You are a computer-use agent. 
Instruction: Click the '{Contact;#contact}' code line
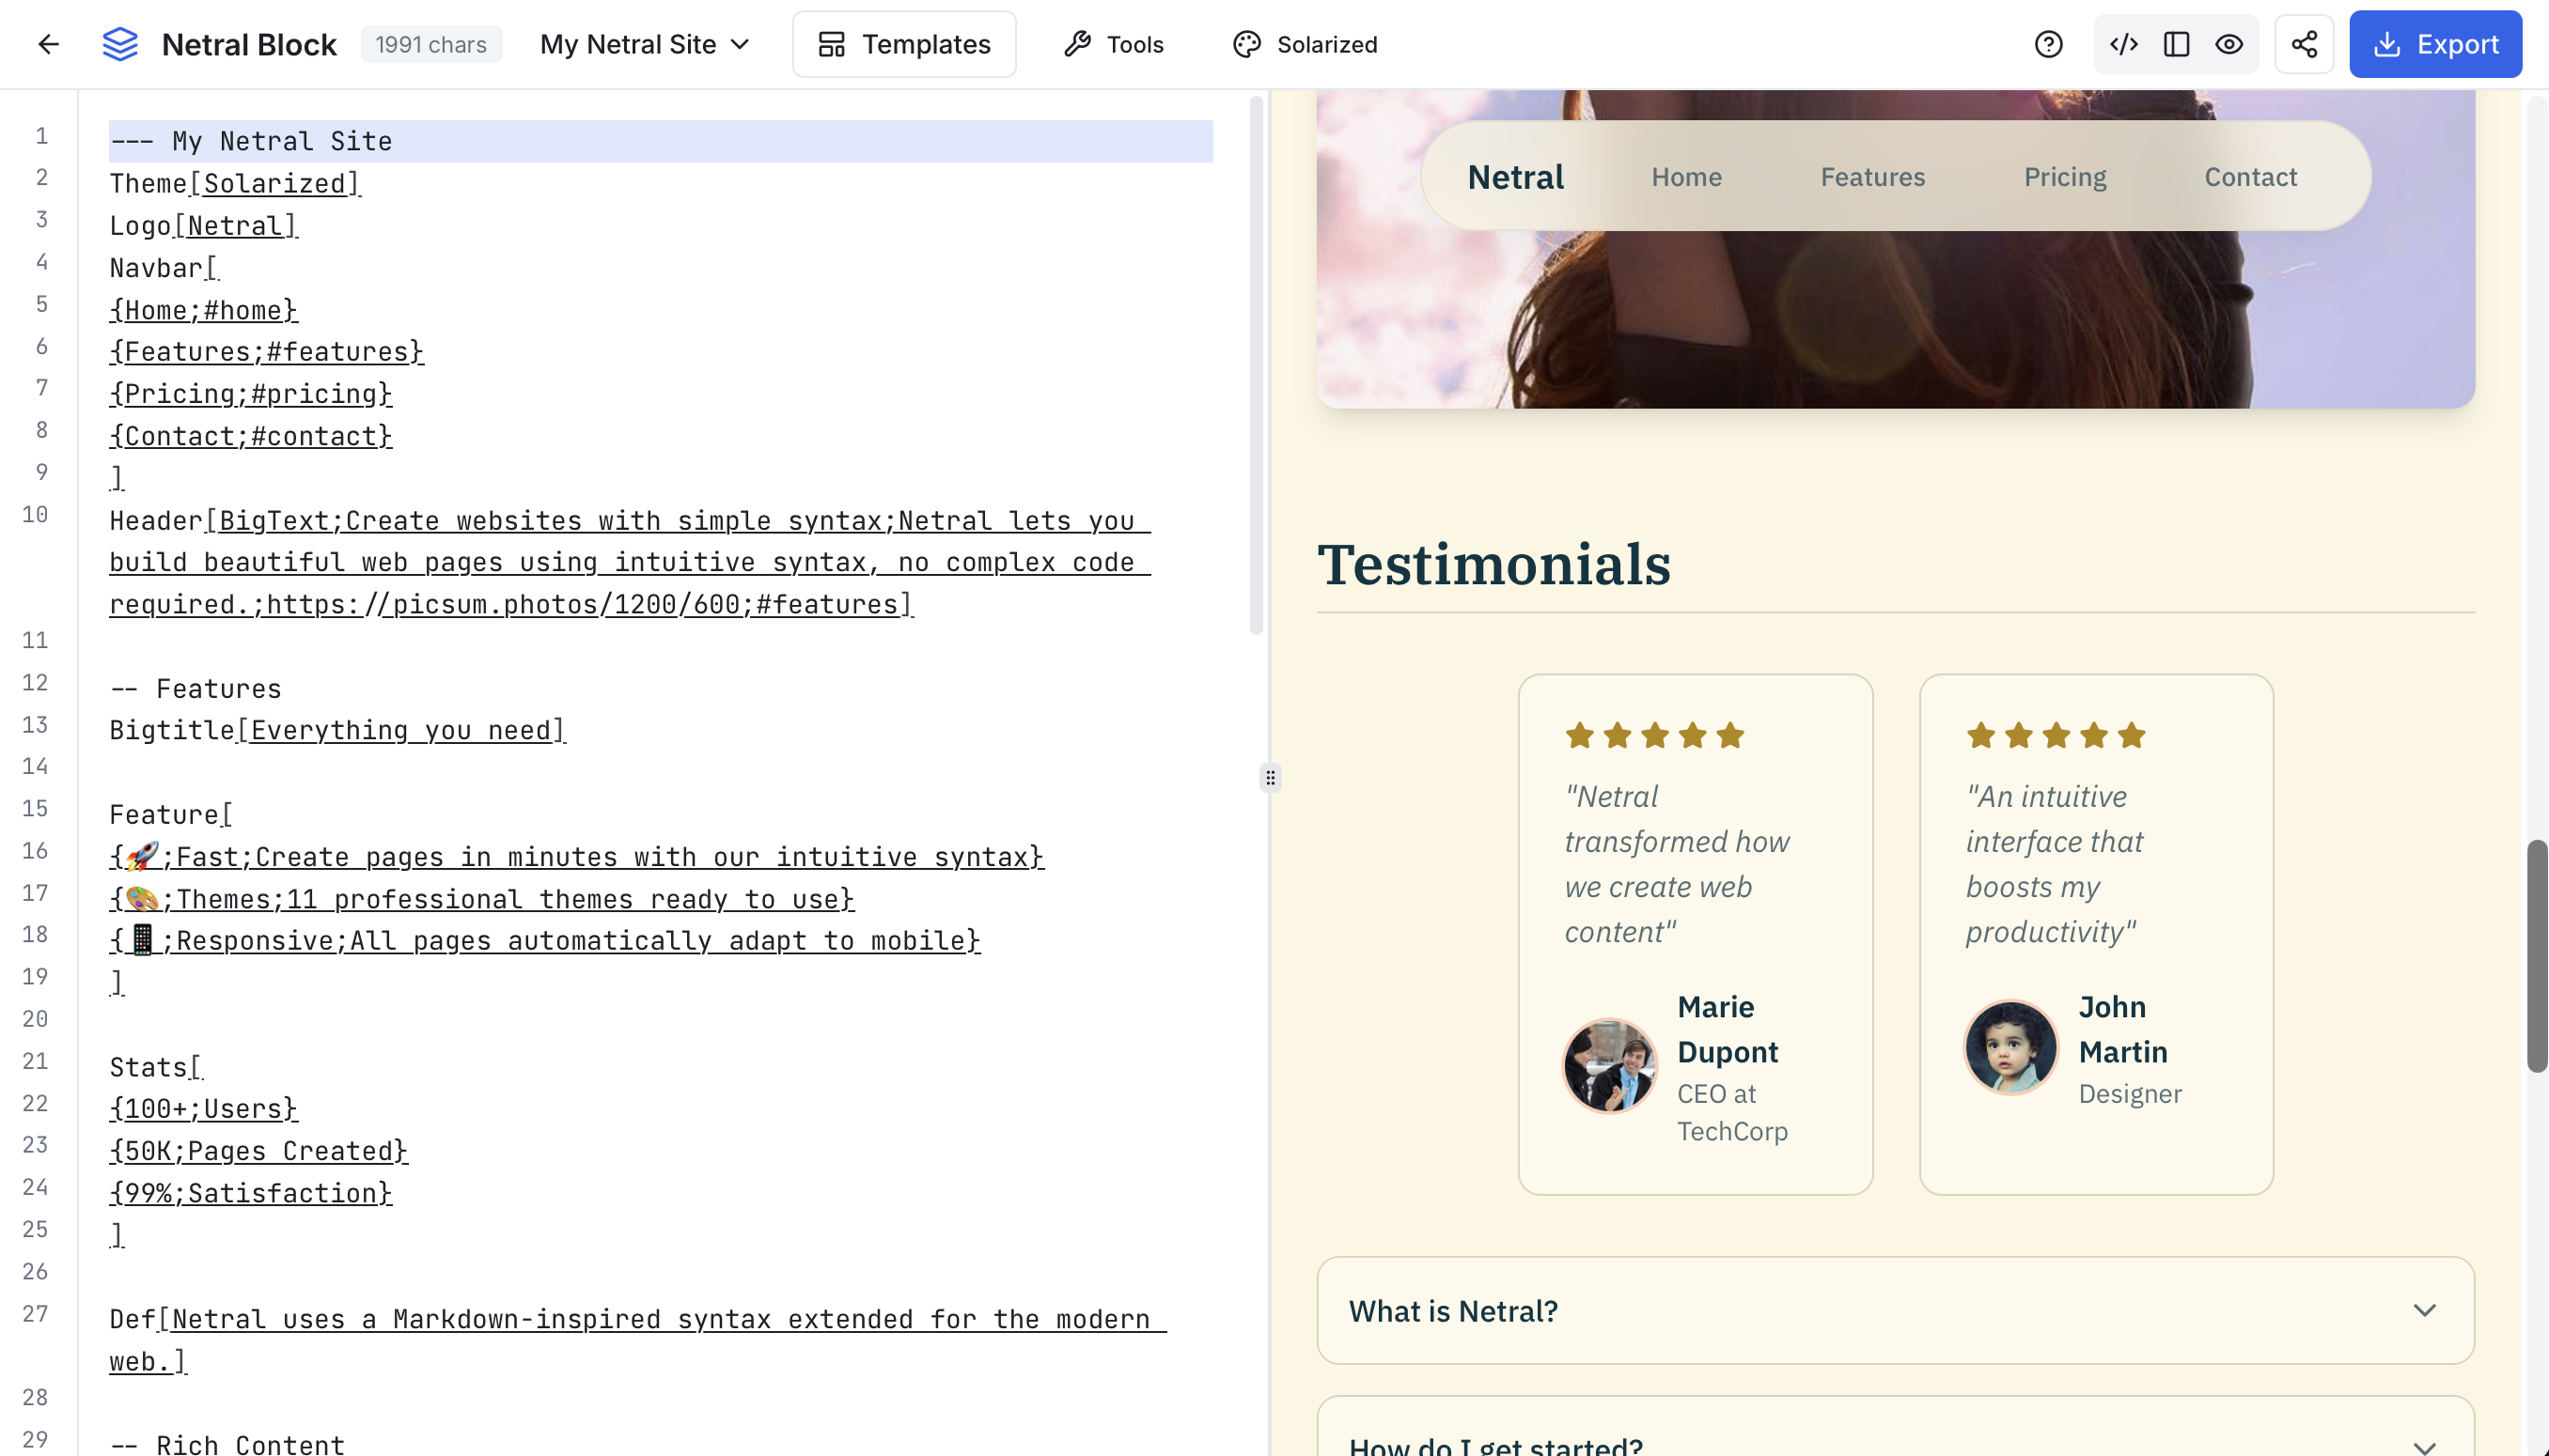tap(250, 435)
